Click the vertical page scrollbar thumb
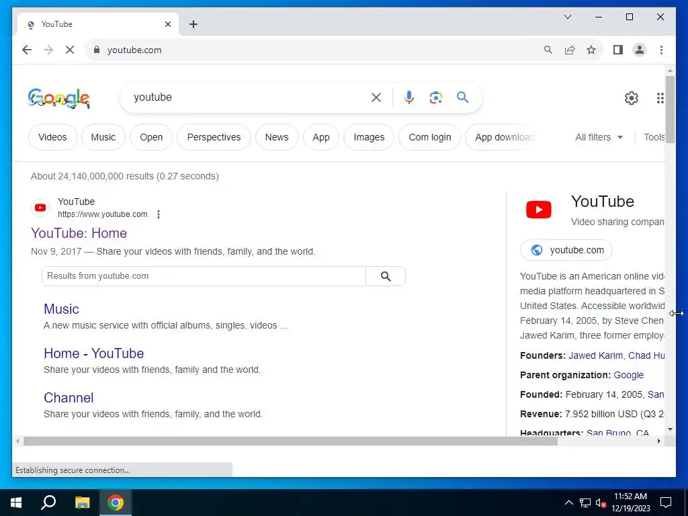Viewport: 688px width, 516px height. [x=670, y=109]
